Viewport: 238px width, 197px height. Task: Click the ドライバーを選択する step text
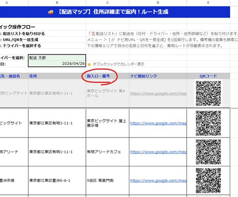coord(22,46)
